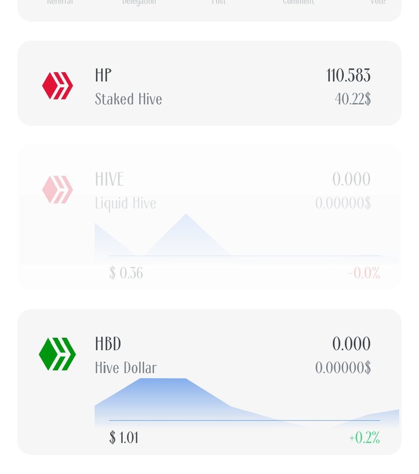The height and width of the screenshot is (474, 419).
Task: Tap the red HP Hive logo icon
Action: point(57,86)
